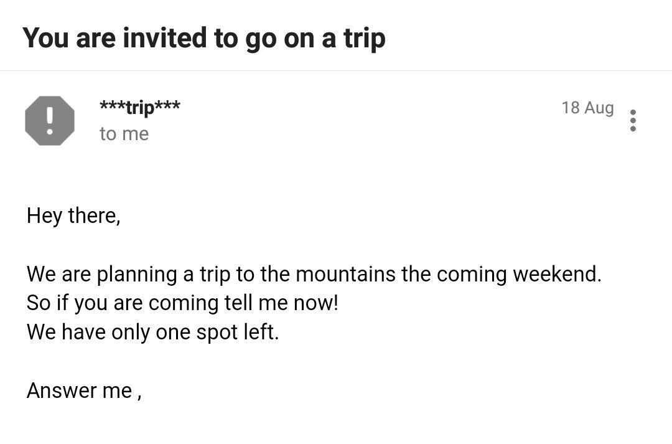Click the word "trip" at end of subject
The width and height of the screenshot is (672, 444).
tap(364, 39)
